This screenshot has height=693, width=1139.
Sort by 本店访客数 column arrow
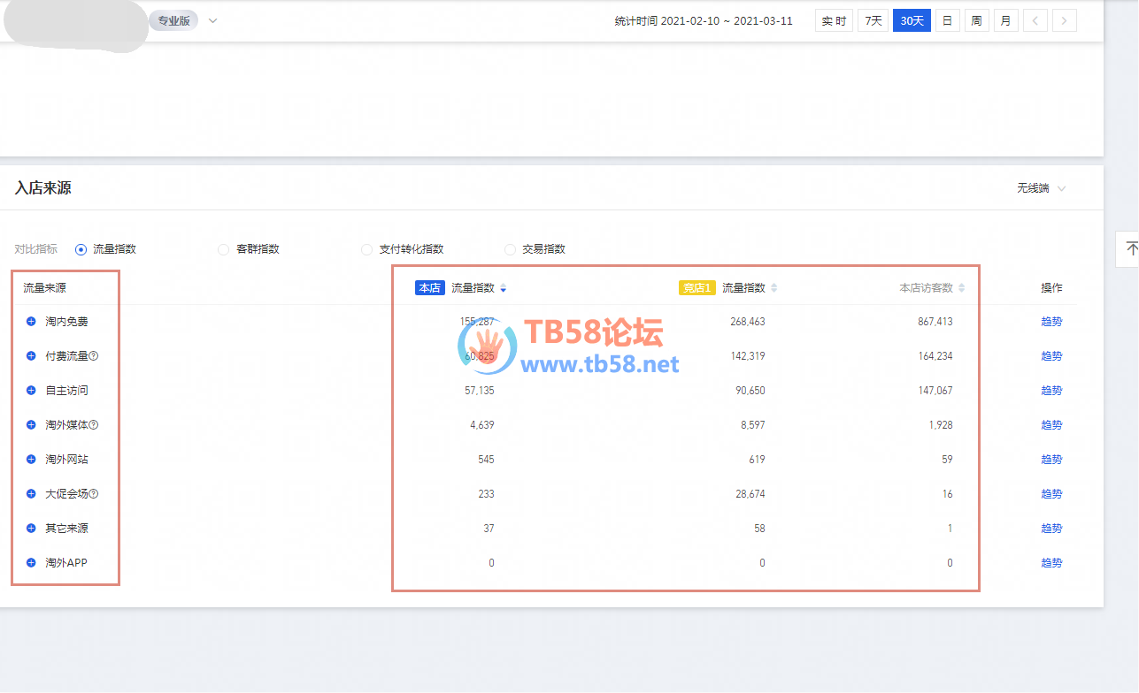click(x=962, y=288)
